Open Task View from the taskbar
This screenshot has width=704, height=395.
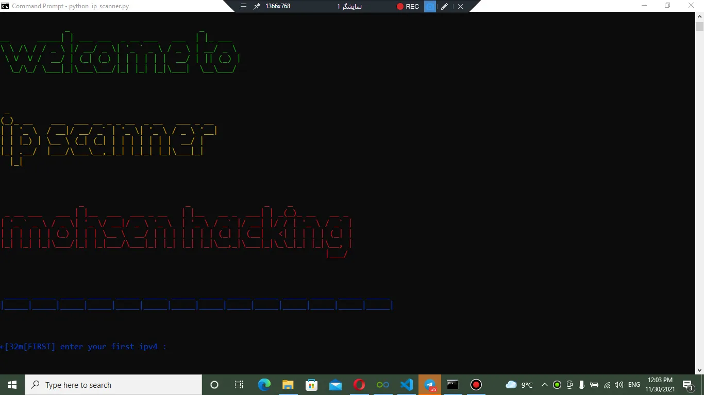(239, 385)
